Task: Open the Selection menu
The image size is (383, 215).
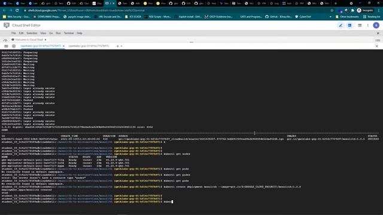Action: click(32, 33)
